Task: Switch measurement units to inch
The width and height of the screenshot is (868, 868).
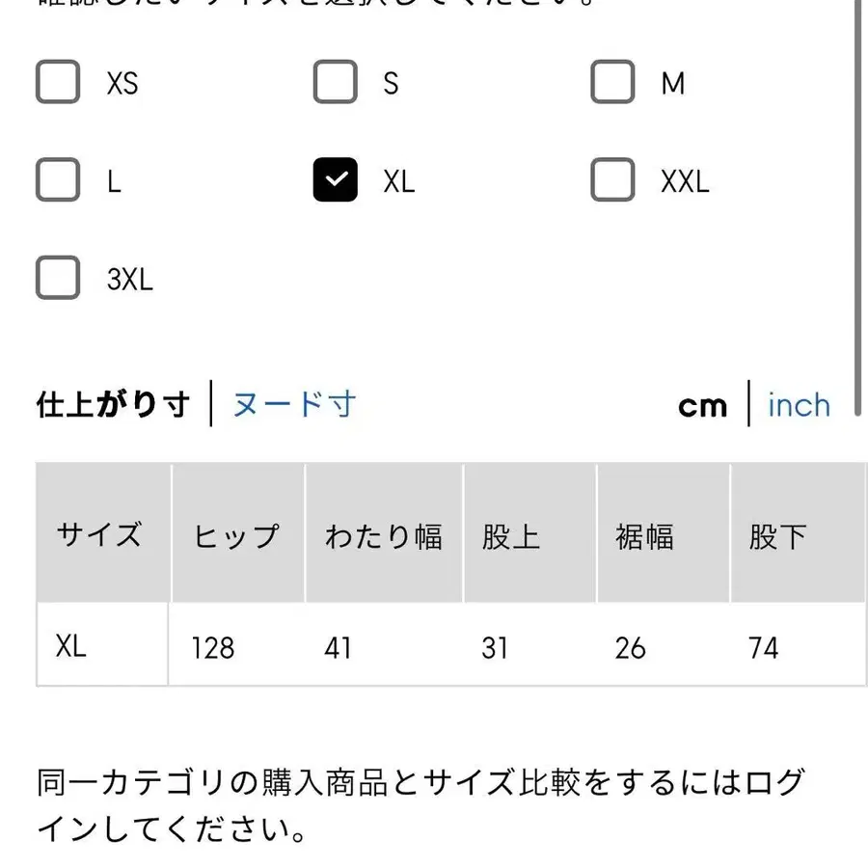Action: (x=798, y=405)
